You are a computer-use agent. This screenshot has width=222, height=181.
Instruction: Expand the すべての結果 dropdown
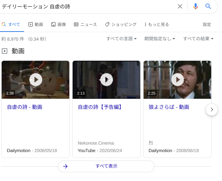(x=198, y=39)
